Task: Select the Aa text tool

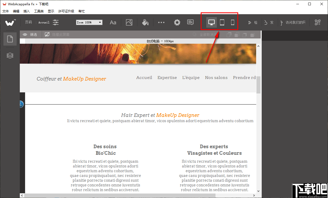Action: 113,22
